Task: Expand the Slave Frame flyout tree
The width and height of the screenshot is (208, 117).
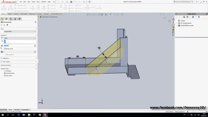Action: [39, 17]
